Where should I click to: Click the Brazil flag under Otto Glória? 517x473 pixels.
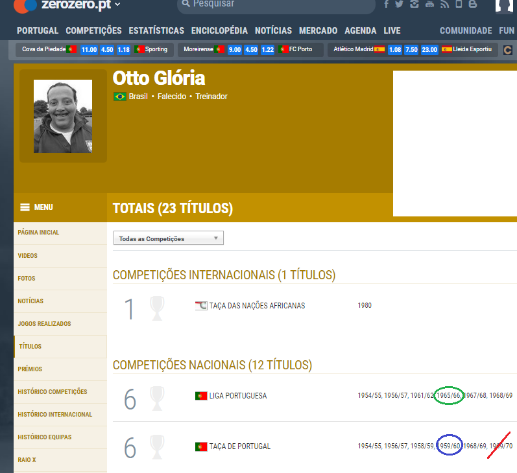[x=120, y=97]
